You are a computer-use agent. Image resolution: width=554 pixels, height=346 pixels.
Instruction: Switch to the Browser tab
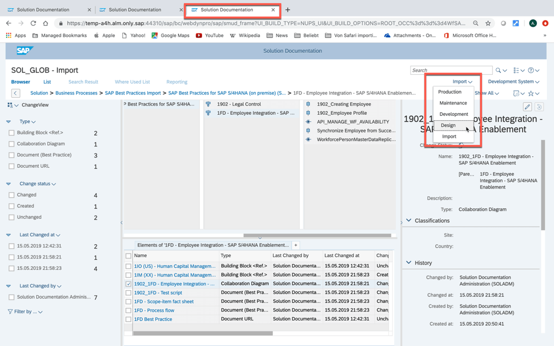pyautogui.click(x=20, y=82)
